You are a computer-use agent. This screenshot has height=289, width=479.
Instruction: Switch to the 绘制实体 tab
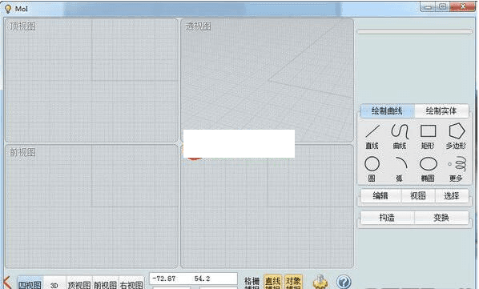point(441,111)
